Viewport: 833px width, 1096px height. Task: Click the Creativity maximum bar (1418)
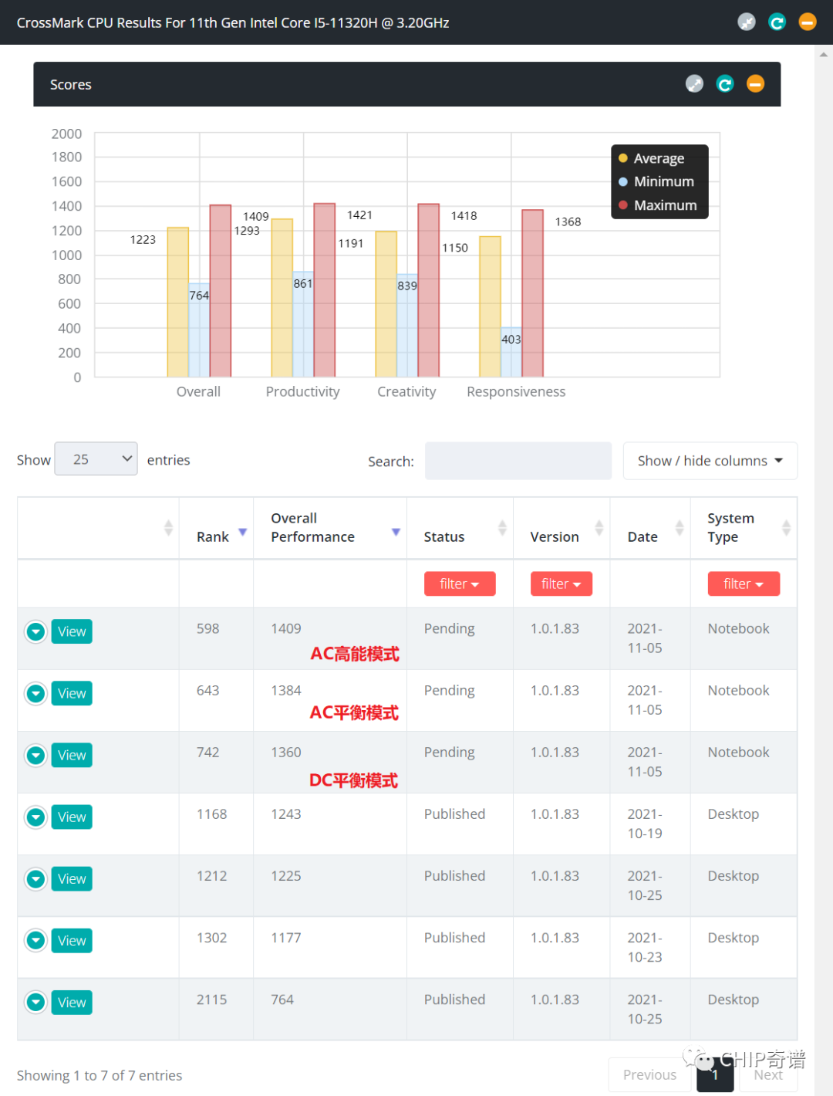pos(429,290)
